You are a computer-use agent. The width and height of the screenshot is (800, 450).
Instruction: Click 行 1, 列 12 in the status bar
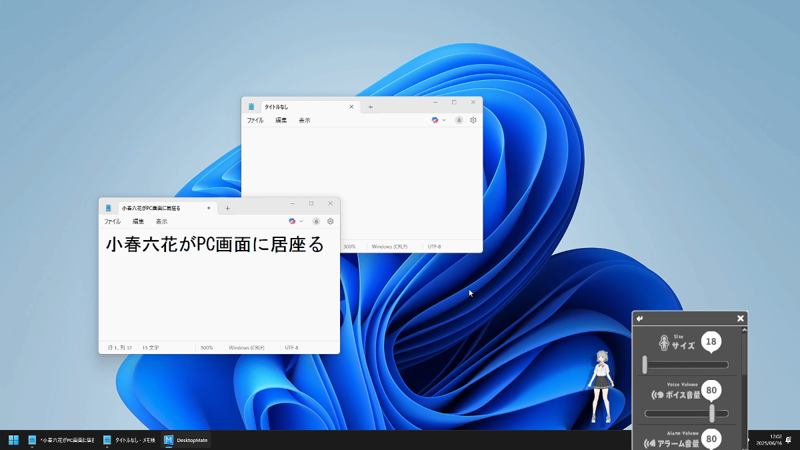click(x=120, y=348)
